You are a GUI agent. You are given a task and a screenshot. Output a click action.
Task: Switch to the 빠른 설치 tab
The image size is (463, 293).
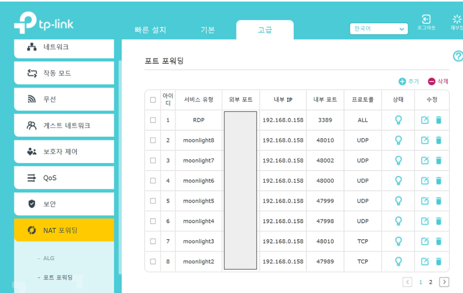(x=150, y=30)
